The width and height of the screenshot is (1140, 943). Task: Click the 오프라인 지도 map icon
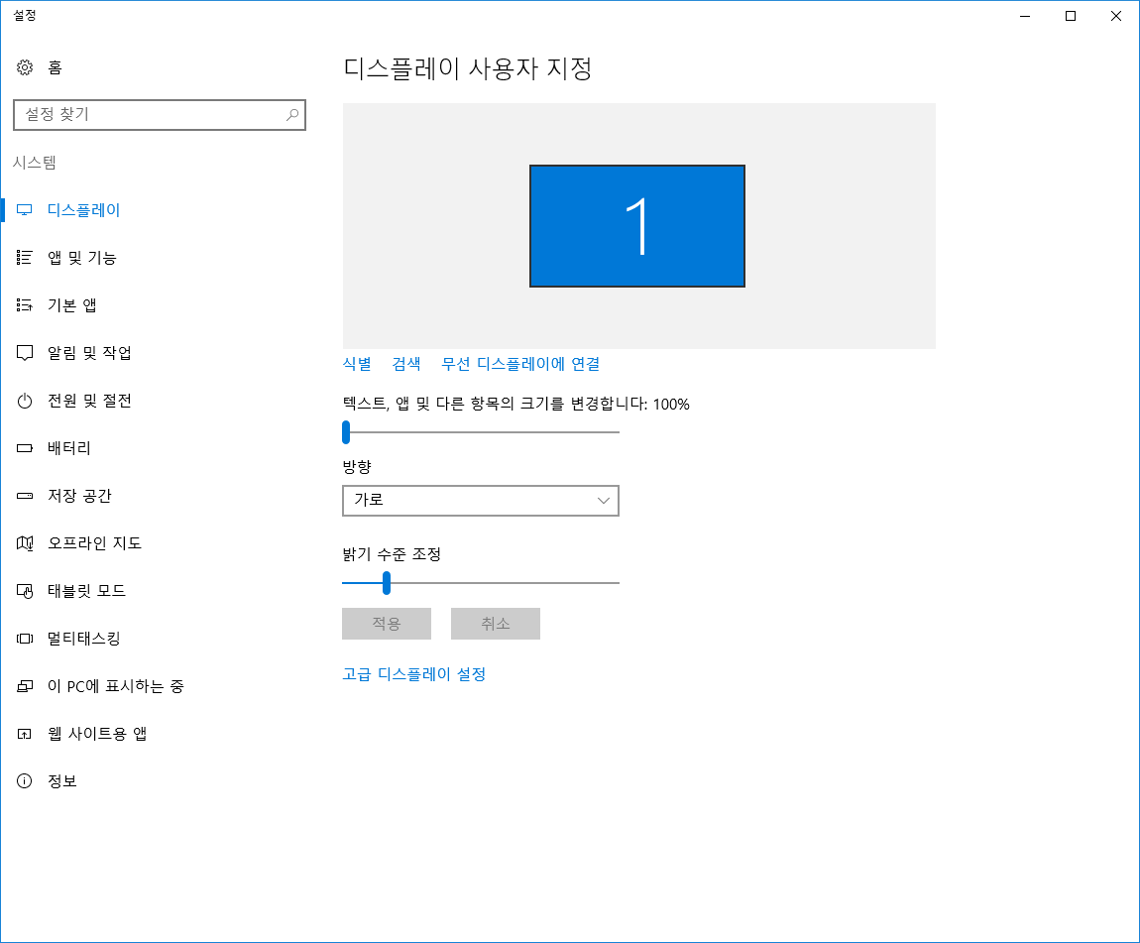tap(25, 543)
